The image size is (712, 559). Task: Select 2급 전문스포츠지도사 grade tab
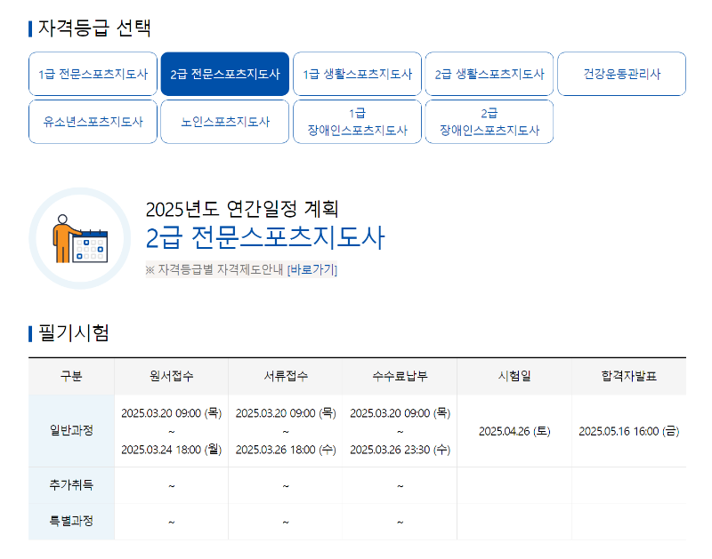(225, 74)
